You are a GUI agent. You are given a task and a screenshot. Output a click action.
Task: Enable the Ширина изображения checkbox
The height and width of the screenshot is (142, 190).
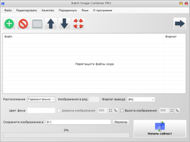[59, 110]
